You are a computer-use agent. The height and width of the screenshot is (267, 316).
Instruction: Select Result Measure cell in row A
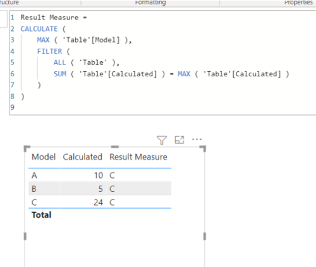112,175
